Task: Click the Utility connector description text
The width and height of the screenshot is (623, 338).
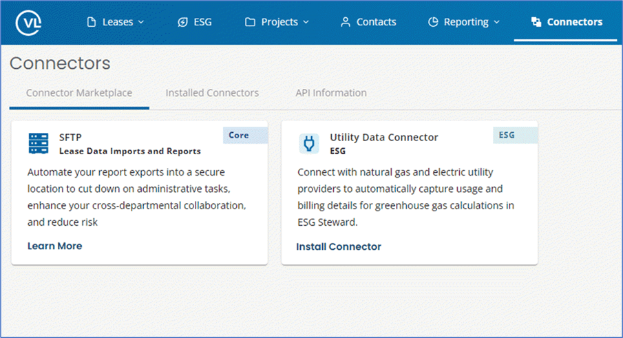Action: [x=405, y=197]
